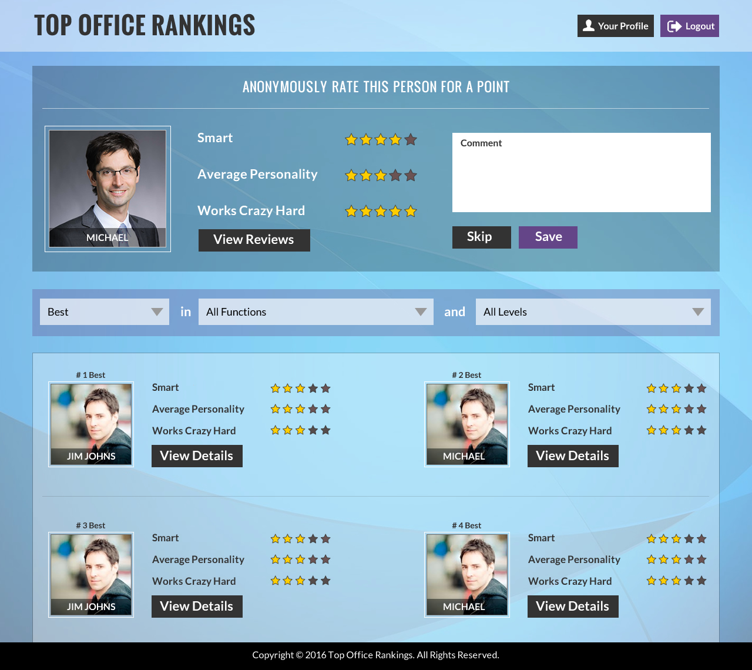This screenshot has width=752, height=670.
Task: Click the logout arrow icon
Action: pyautogui.click(x=674, y=26)
